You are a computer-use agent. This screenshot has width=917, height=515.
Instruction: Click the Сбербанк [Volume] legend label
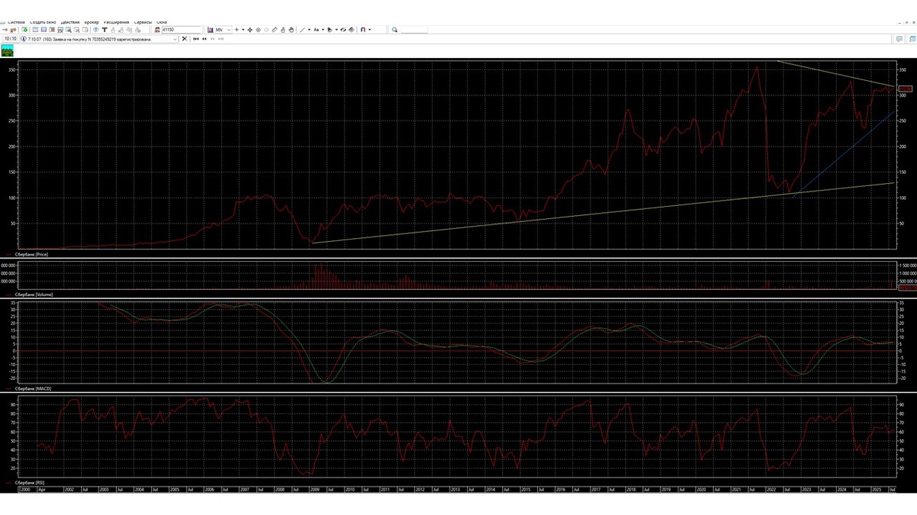tap(33, 294)
